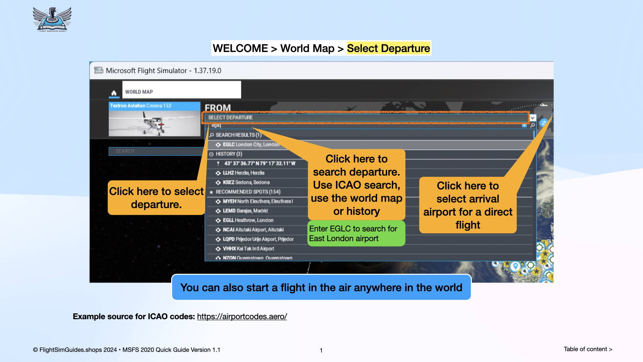This screenshot has width=643, height=362.
Task: Open the airportcodes.aero hyperlink
Action: pos(242,316)
